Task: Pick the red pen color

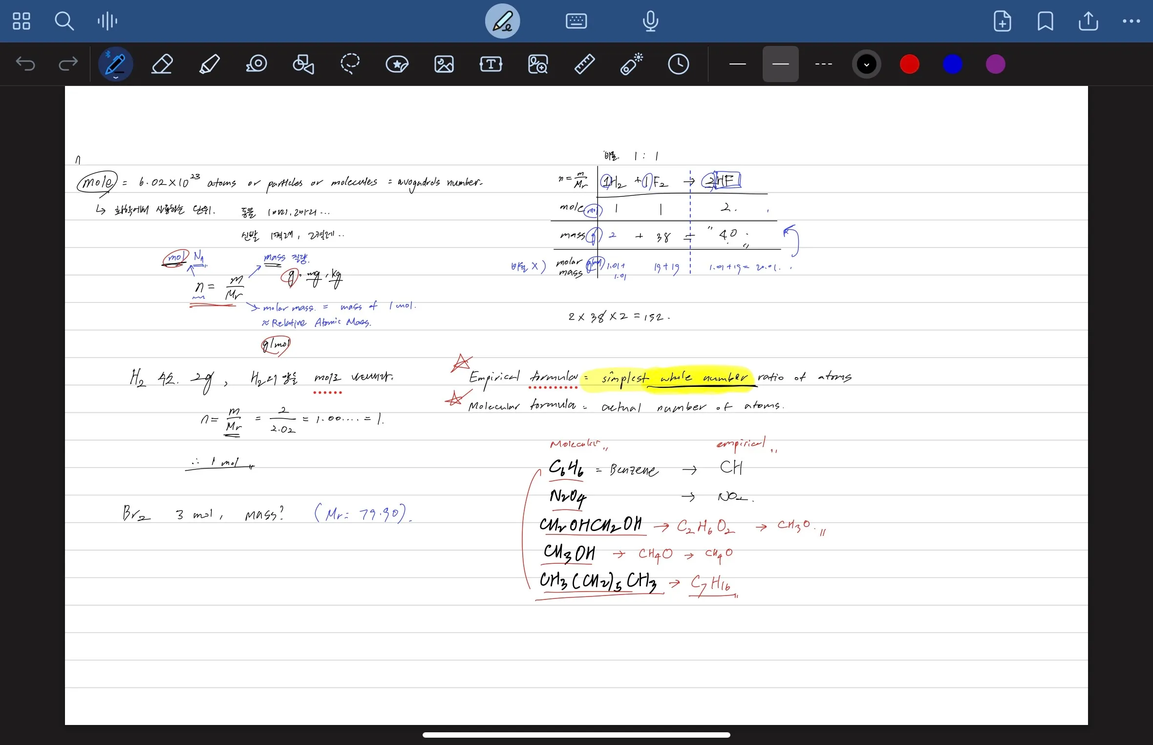Action: (x=909, y=64)
